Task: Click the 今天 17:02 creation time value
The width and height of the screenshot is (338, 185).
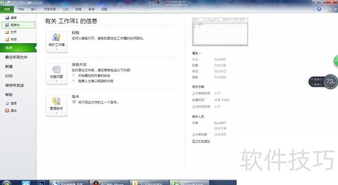Action: (221, 100)
